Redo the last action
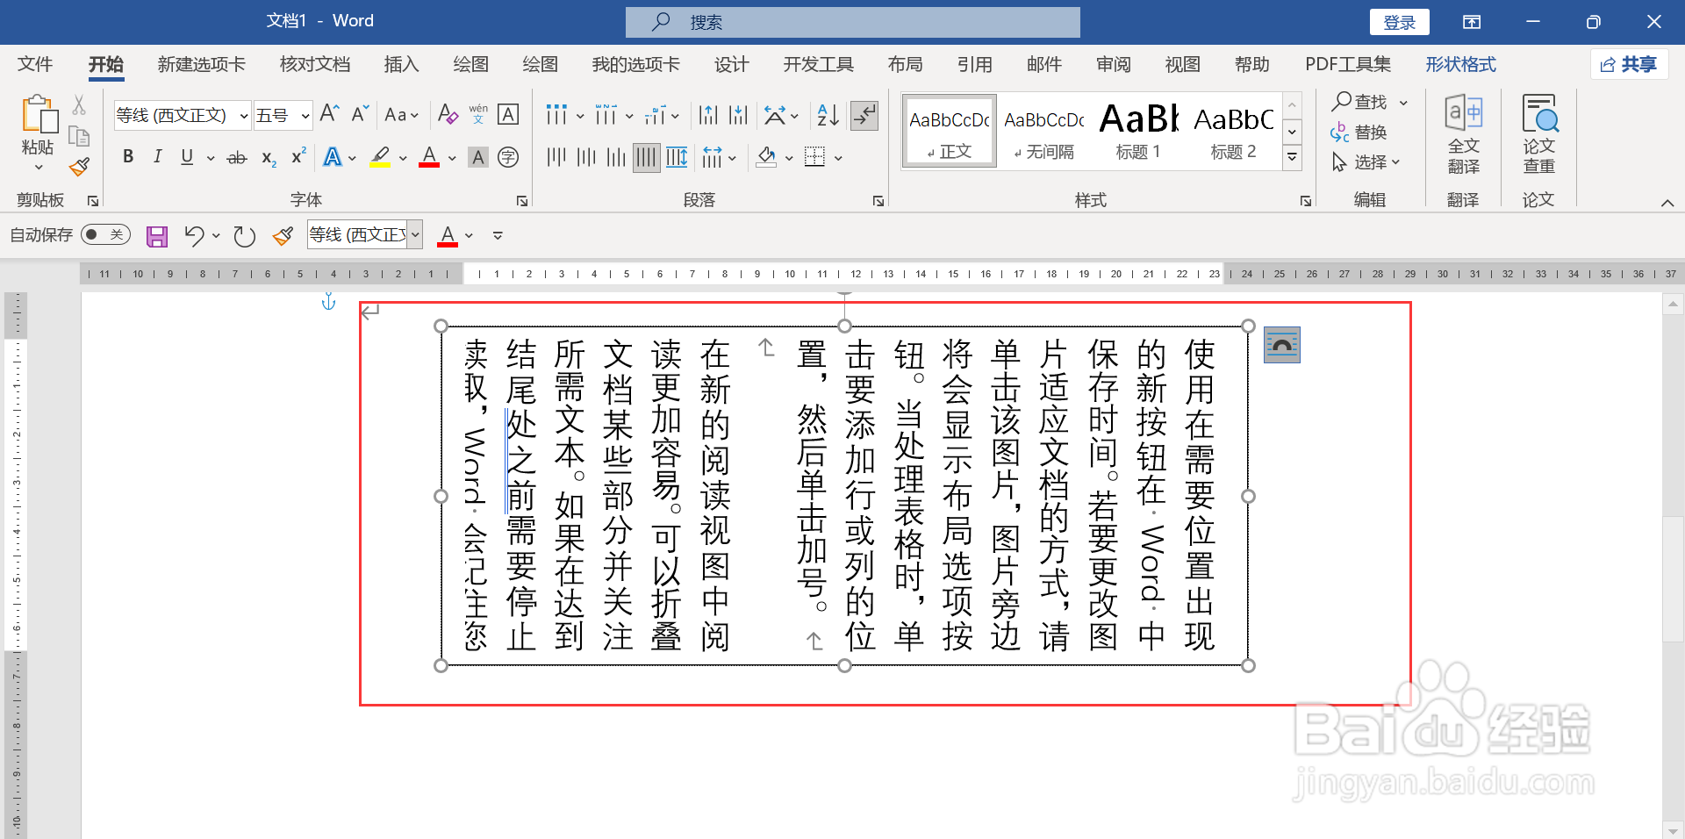 coord(244,235)
